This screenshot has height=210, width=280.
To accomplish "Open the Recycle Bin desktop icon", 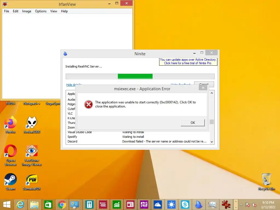I will click(x=266, y=182).
